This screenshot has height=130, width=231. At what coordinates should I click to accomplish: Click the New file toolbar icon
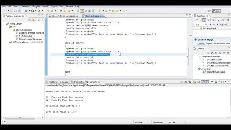coord(5,11)
